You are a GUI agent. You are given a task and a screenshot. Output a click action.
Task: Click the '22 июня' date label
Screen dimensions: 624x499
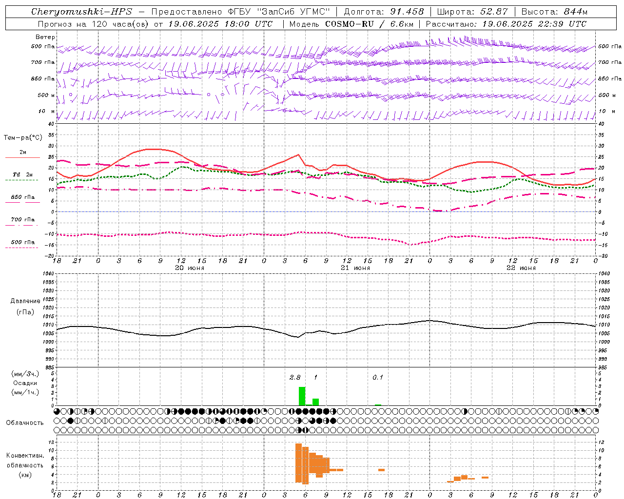coord(521,268)
